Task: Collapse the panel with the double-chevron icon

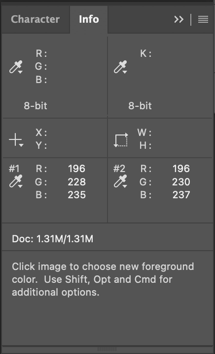Action: pyautogui.click(x=179, y=19)
